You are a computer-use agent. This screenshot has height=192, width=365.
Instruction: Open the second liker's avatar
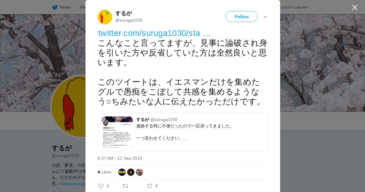point(131,172)
